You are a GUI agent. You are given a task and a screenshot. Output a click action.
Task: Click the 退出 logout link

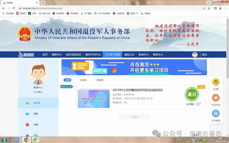point(204,55)
